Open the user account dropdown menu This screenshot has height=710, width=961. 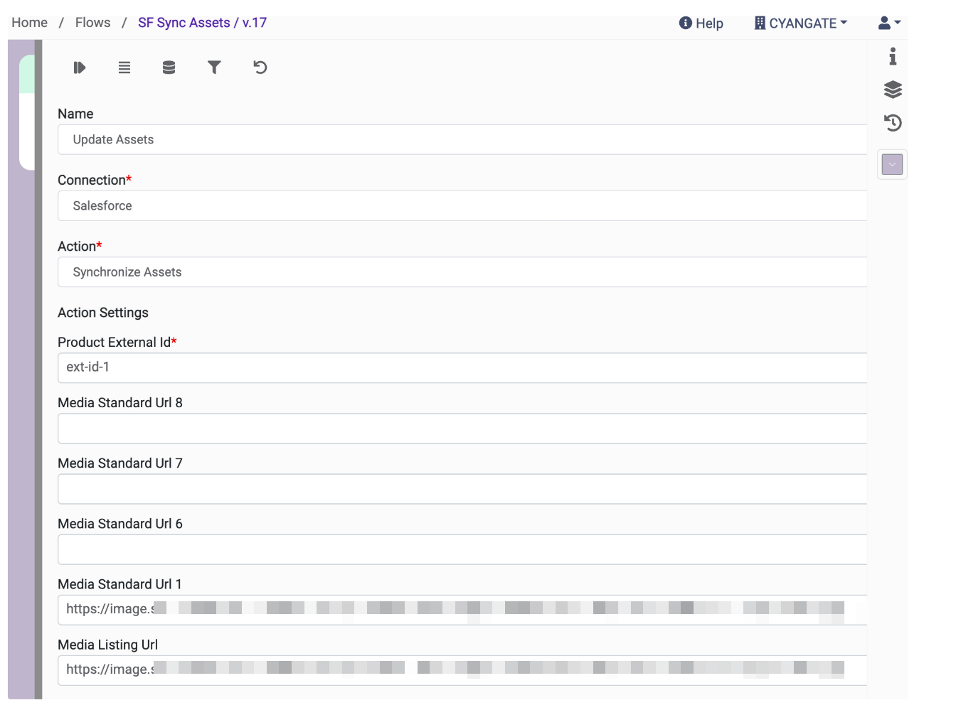[889, 23]
